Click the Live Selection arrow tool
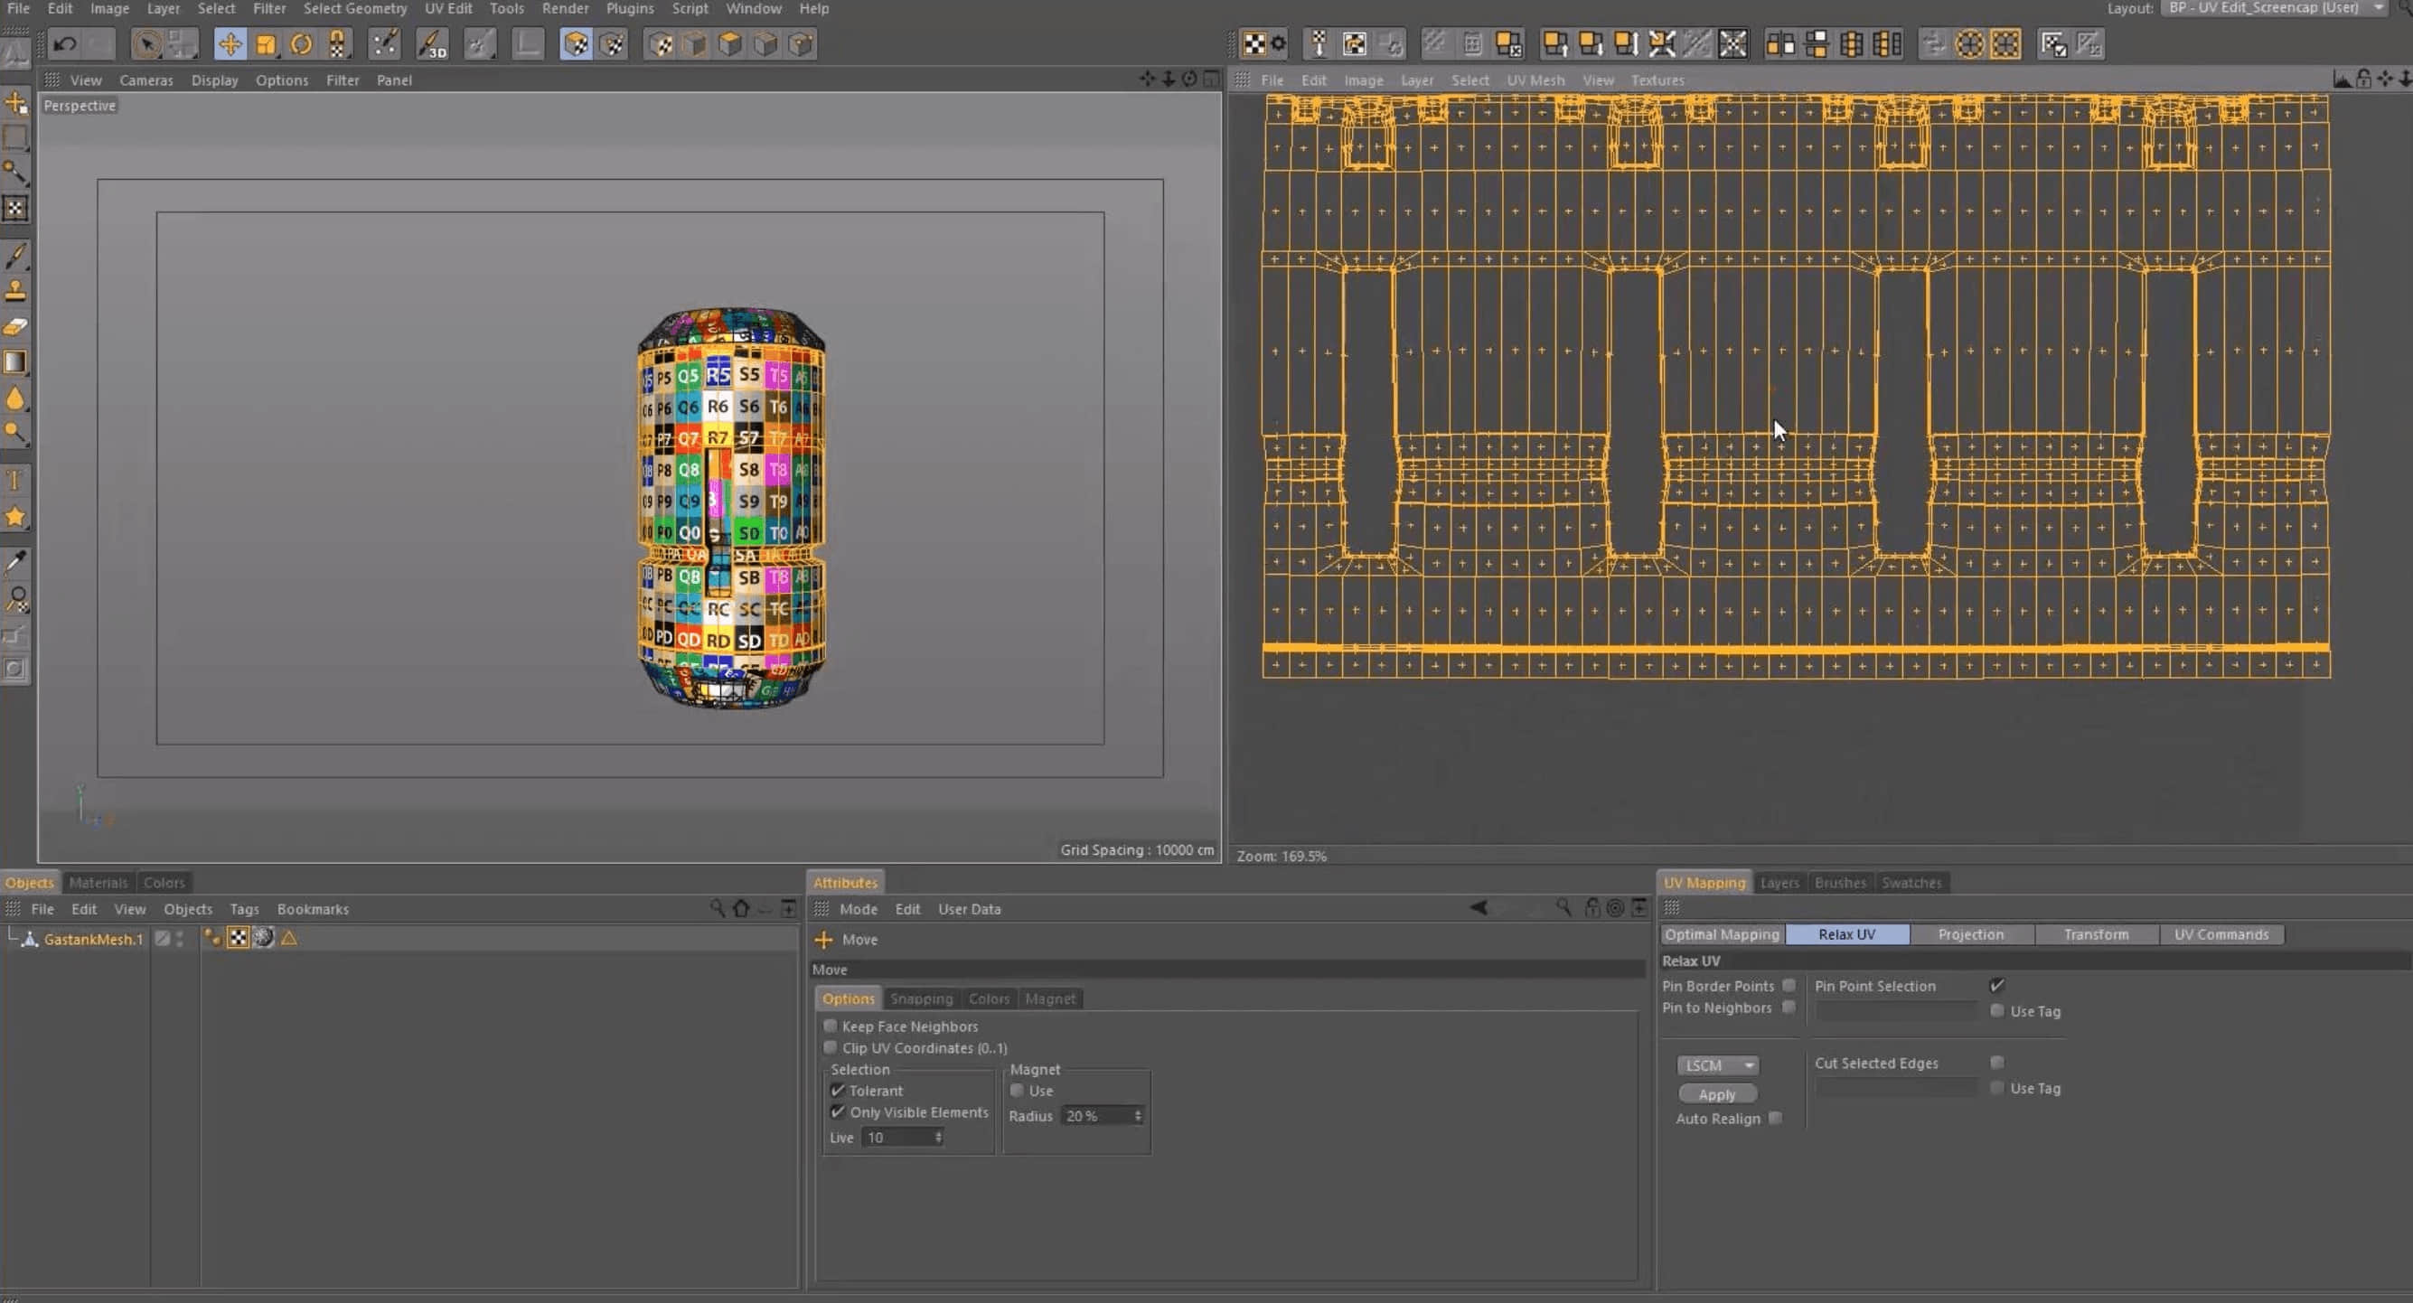The width and height of the screenshot is (2413, 1303). click(x=146, y=44)
